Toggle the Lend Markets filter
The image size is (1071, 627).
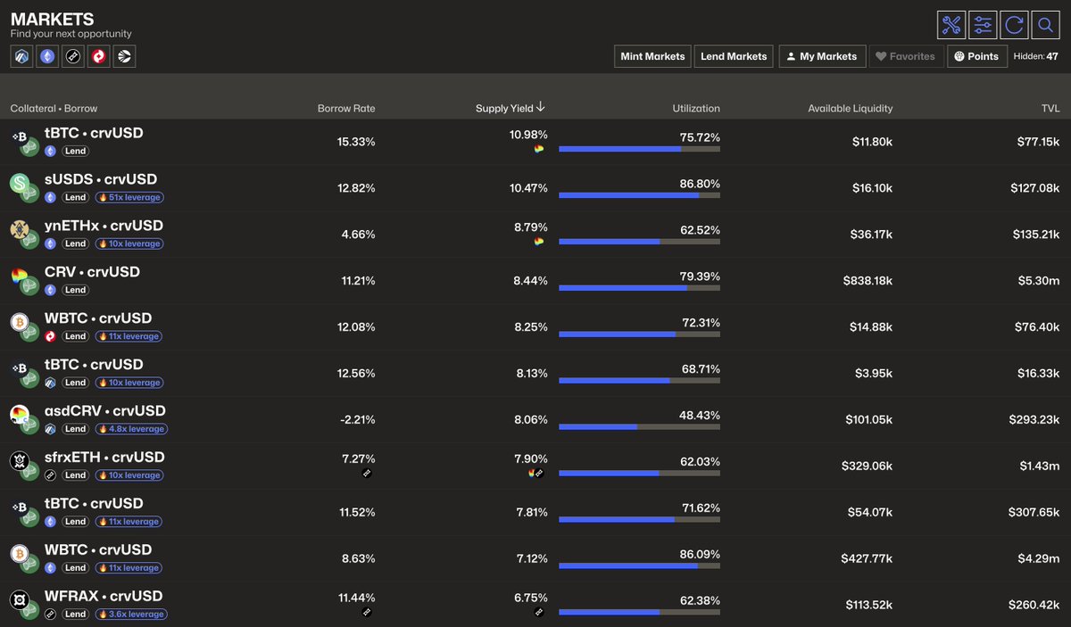(x=734, y=56)
